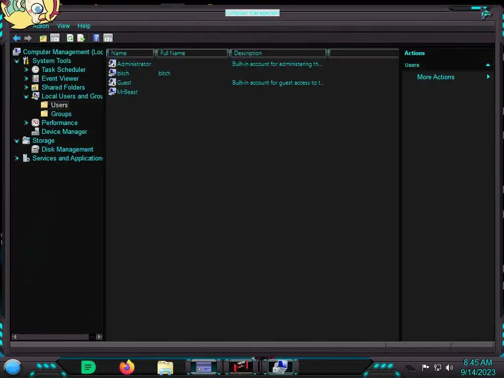Open File Explorer from the taskbar
The width and height of the screenshot is (504, 378).
[x=165, y=367]
